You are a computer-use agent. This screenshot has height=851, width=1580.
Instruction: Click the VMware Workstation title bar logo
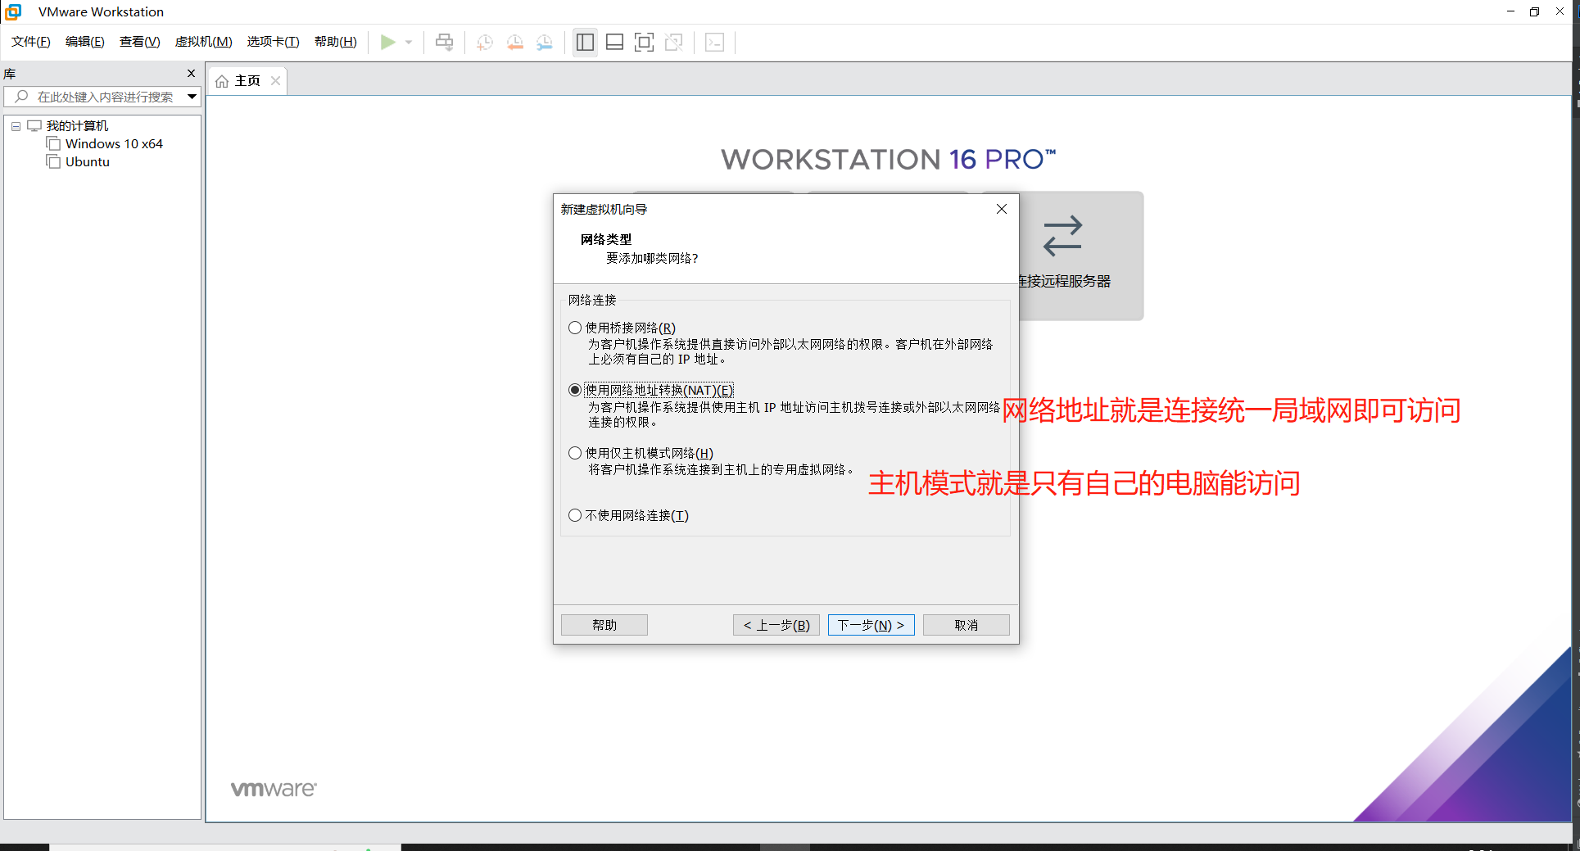click(13, 11)
